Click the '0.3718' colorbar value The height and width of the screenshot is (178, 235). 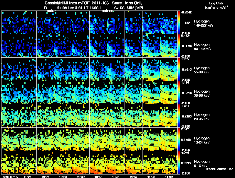pos(187,93)
